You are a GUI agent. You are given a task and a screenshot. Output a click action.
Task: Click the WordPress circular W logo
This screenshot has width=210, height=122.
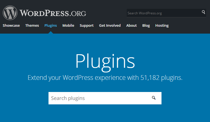click(x=10, y=13)
